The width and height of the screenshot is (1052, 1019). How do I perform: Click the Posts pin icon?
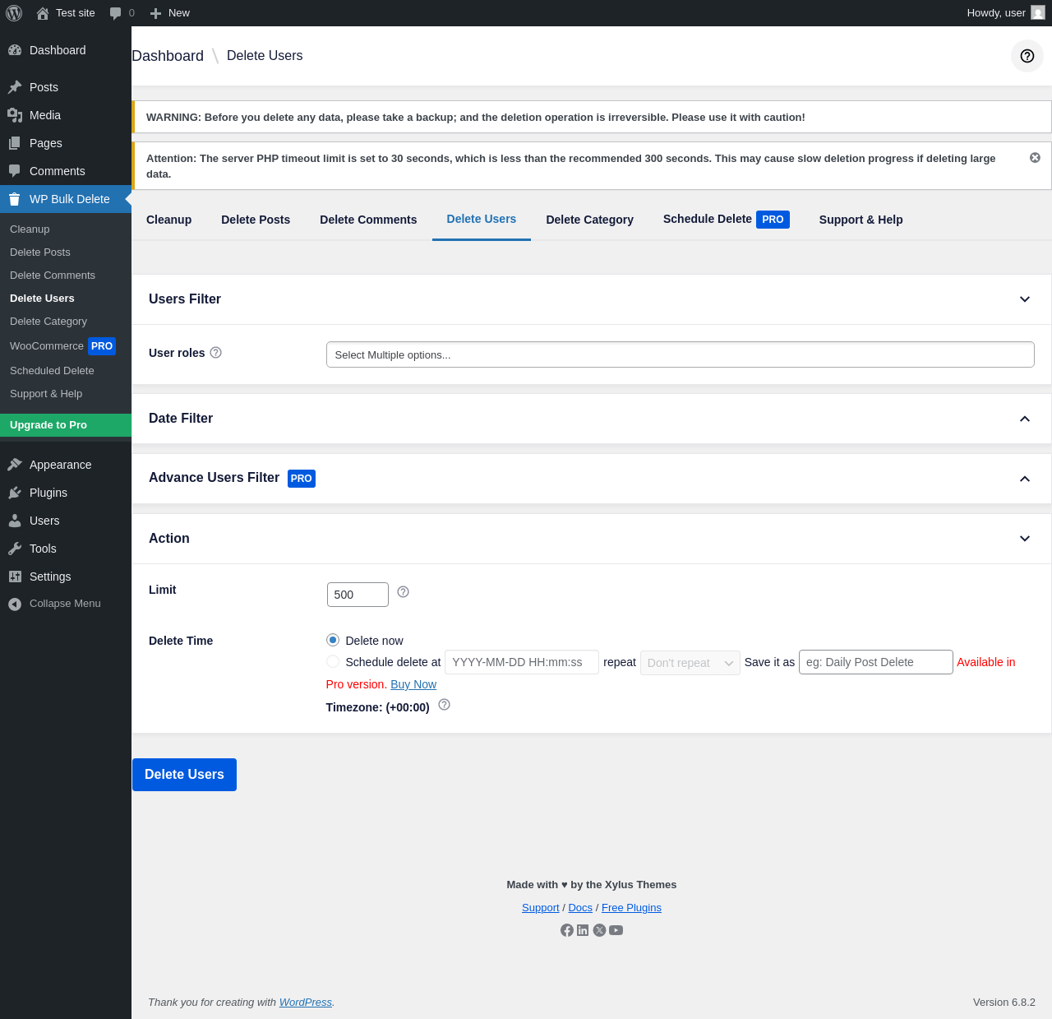15,87
